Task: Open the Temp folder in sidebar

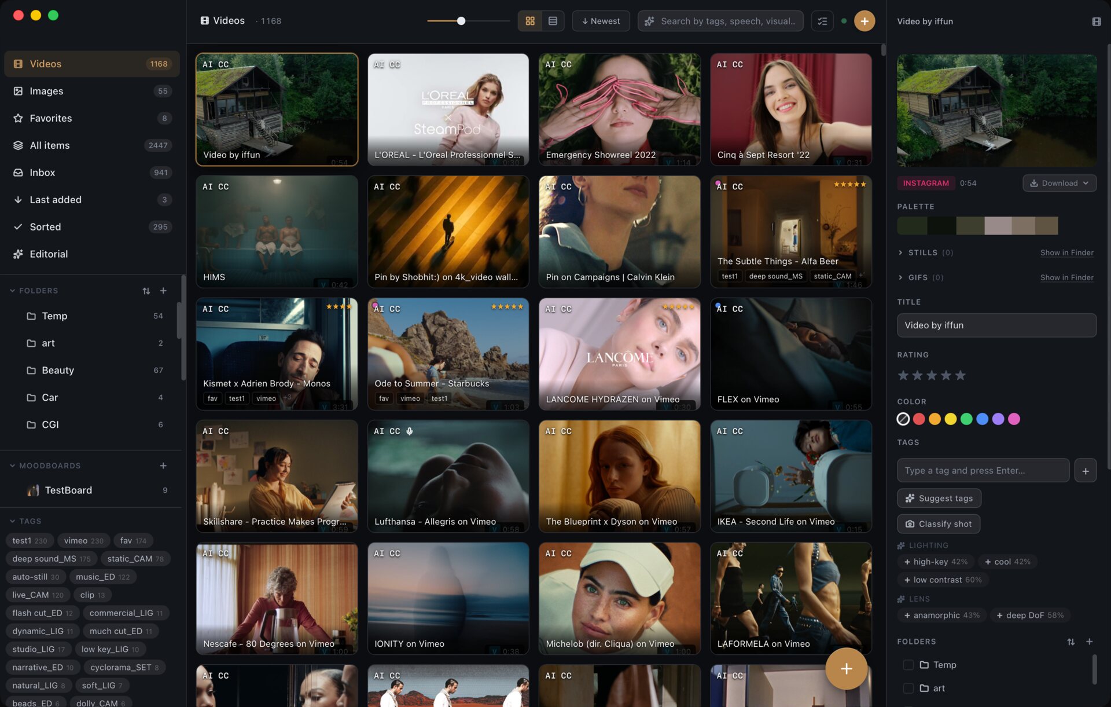Action: point(93,316)
